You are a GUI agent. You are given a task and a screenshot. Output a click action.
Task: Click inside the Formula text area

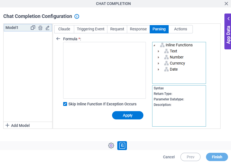[104, 70]
